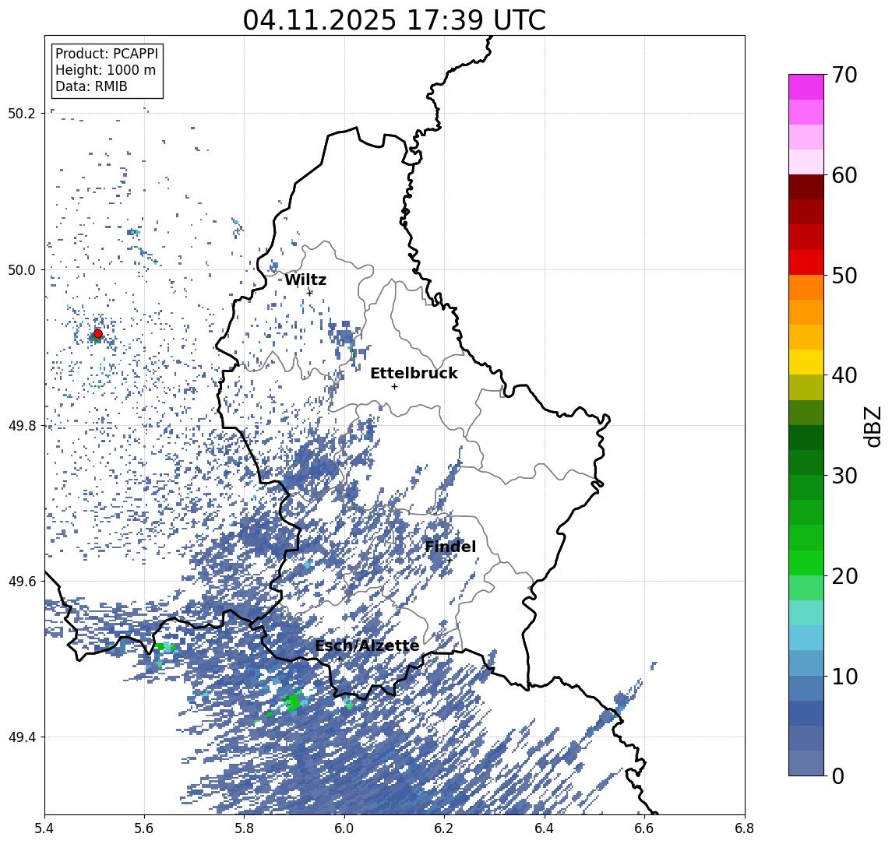Click the bright green 20 dBZ colorbar segment
Screen dimensions: 892x844
click(806, 562)
